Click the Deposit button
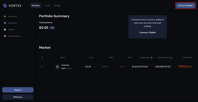 coord(18,90)
